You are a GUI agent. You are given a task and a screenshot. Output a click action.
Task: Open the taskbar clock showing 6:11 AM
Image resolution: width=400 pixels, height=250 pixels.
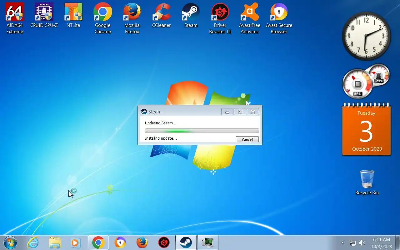(382, 243)
